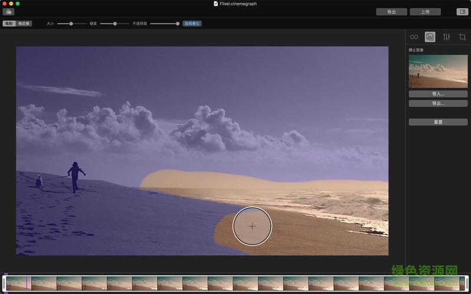Toggle the 隐藏叠加 hide overlay button
This screenshot has width=471, height=294.
[x=192, y=24]
